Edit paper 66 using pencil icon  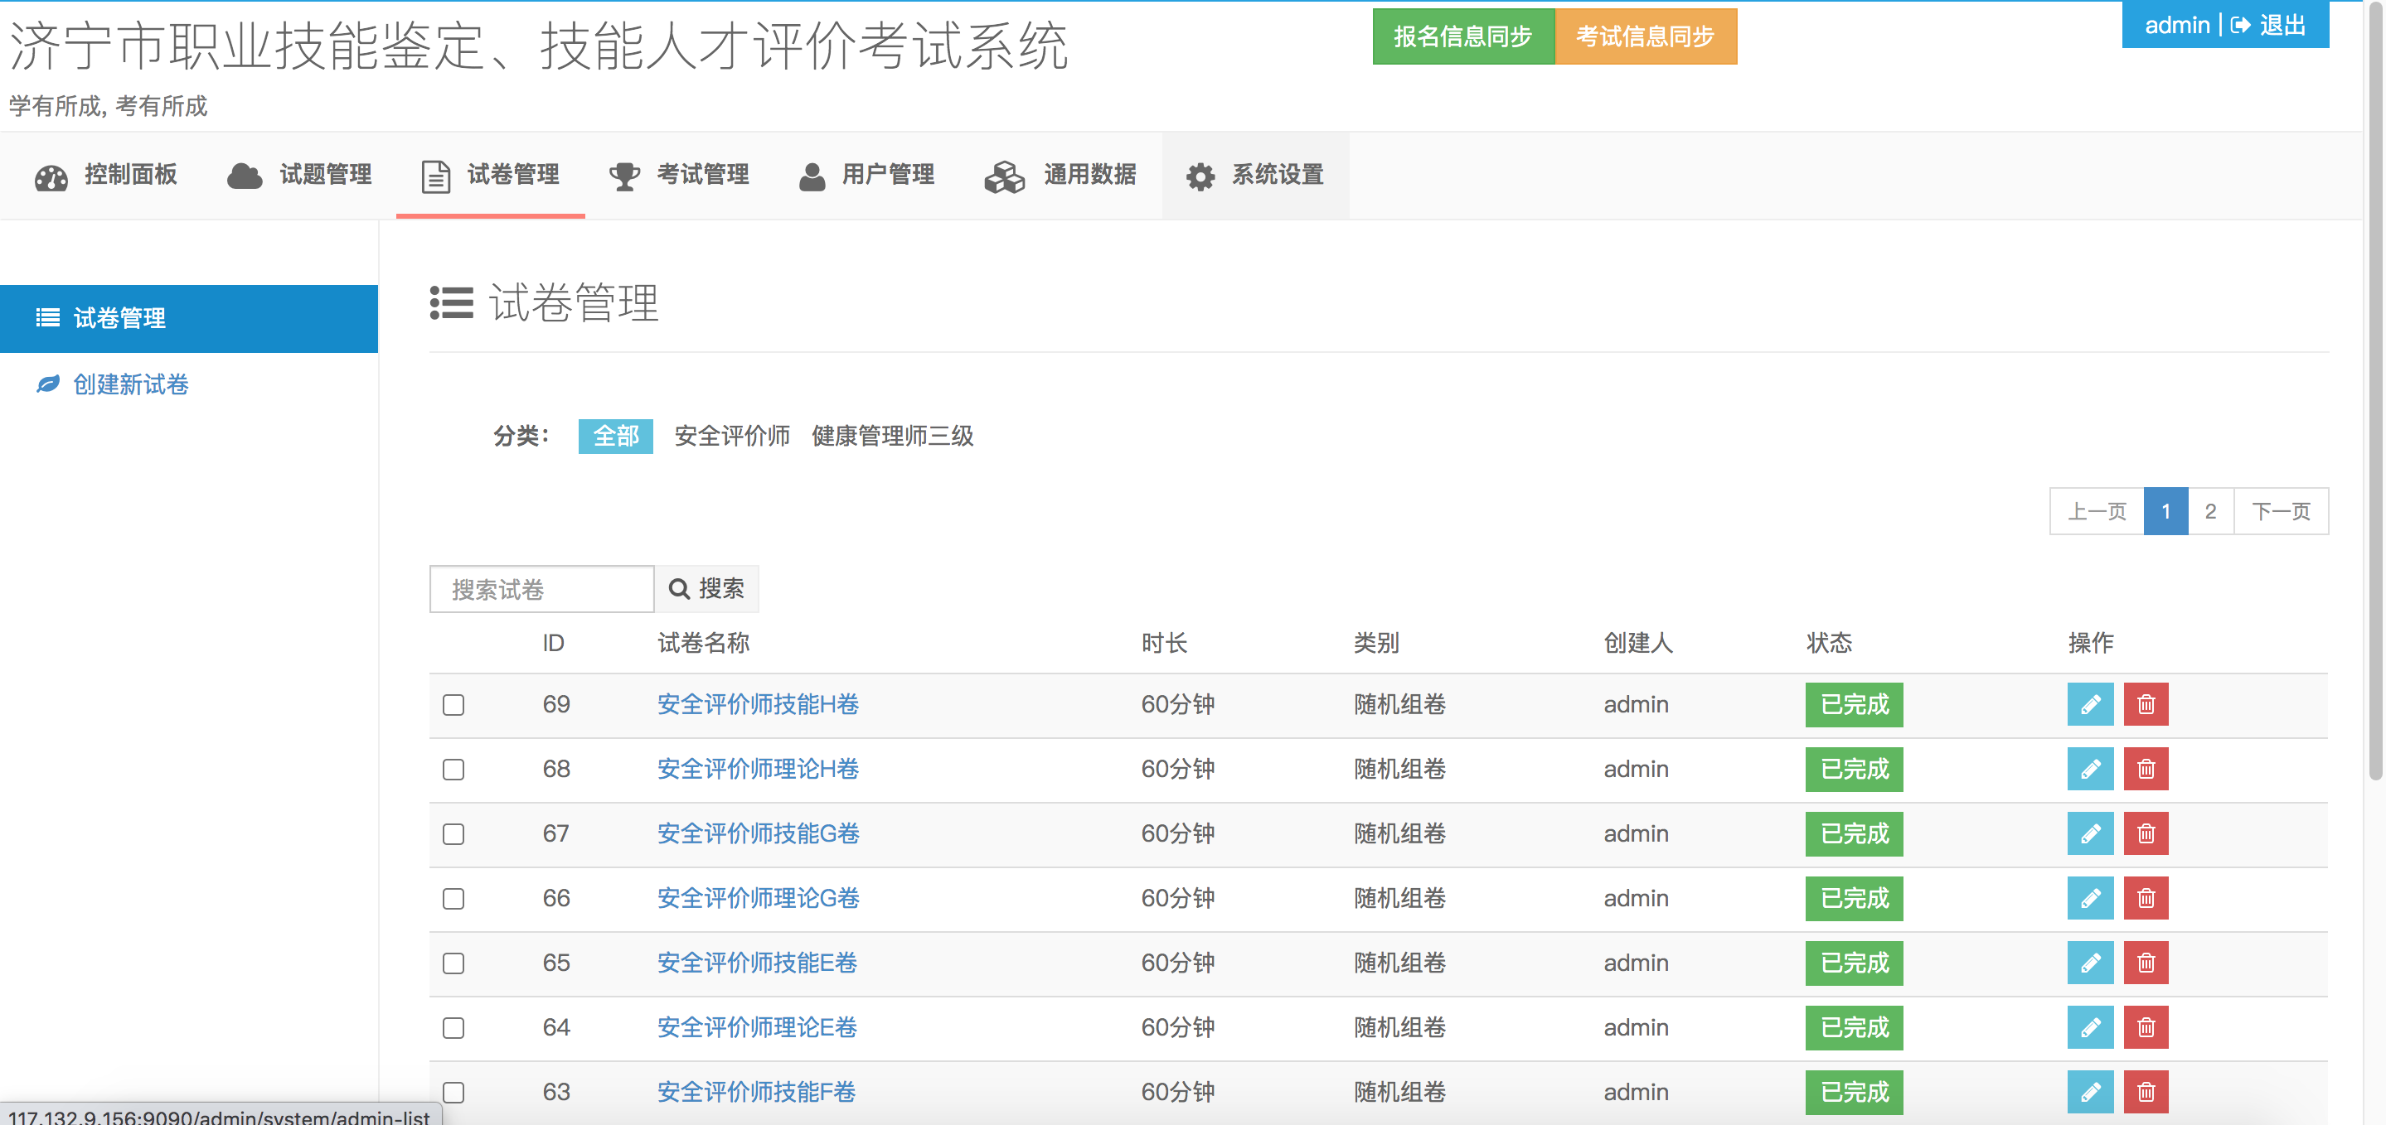pos(2089,898)
